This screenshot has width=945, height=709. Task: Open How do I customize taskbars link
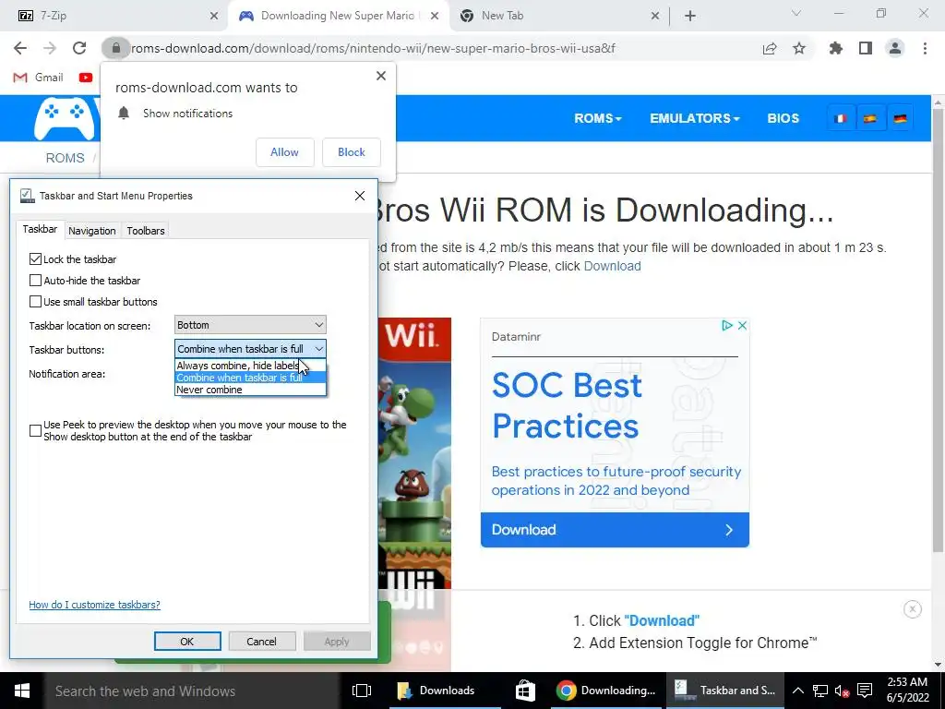click(x=95, y=605)
